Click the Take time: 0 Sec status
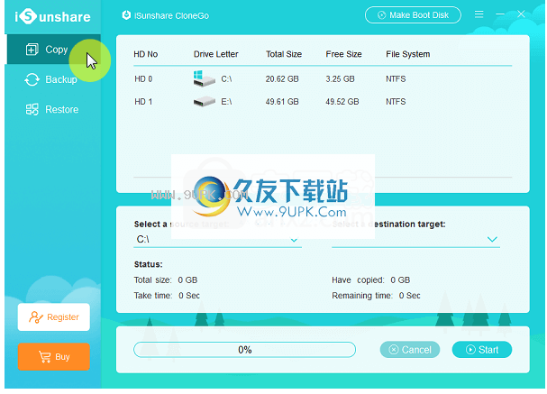This screenshot has width=547, height=394. click(x=167, y=296)
